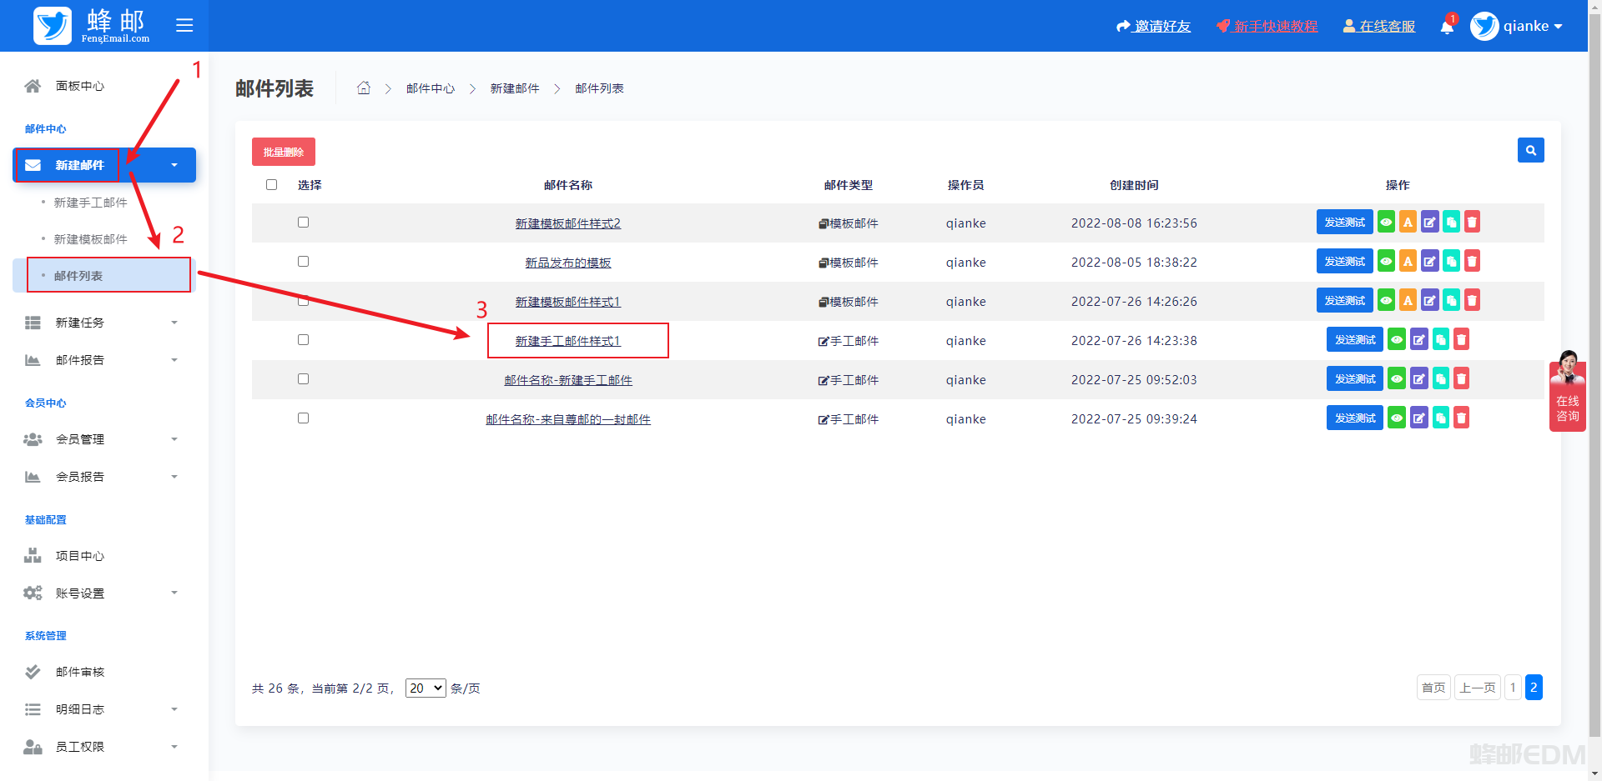Click the orange A icon for 新建模板邮件样式1
Image resolution: width=1602 pixels, height=781 pixels.
(x=1408, y=301)
